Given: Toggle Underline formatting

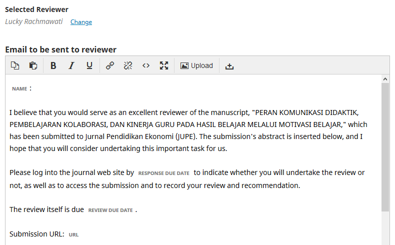Looking at the screenshot, I should [89, 65].
